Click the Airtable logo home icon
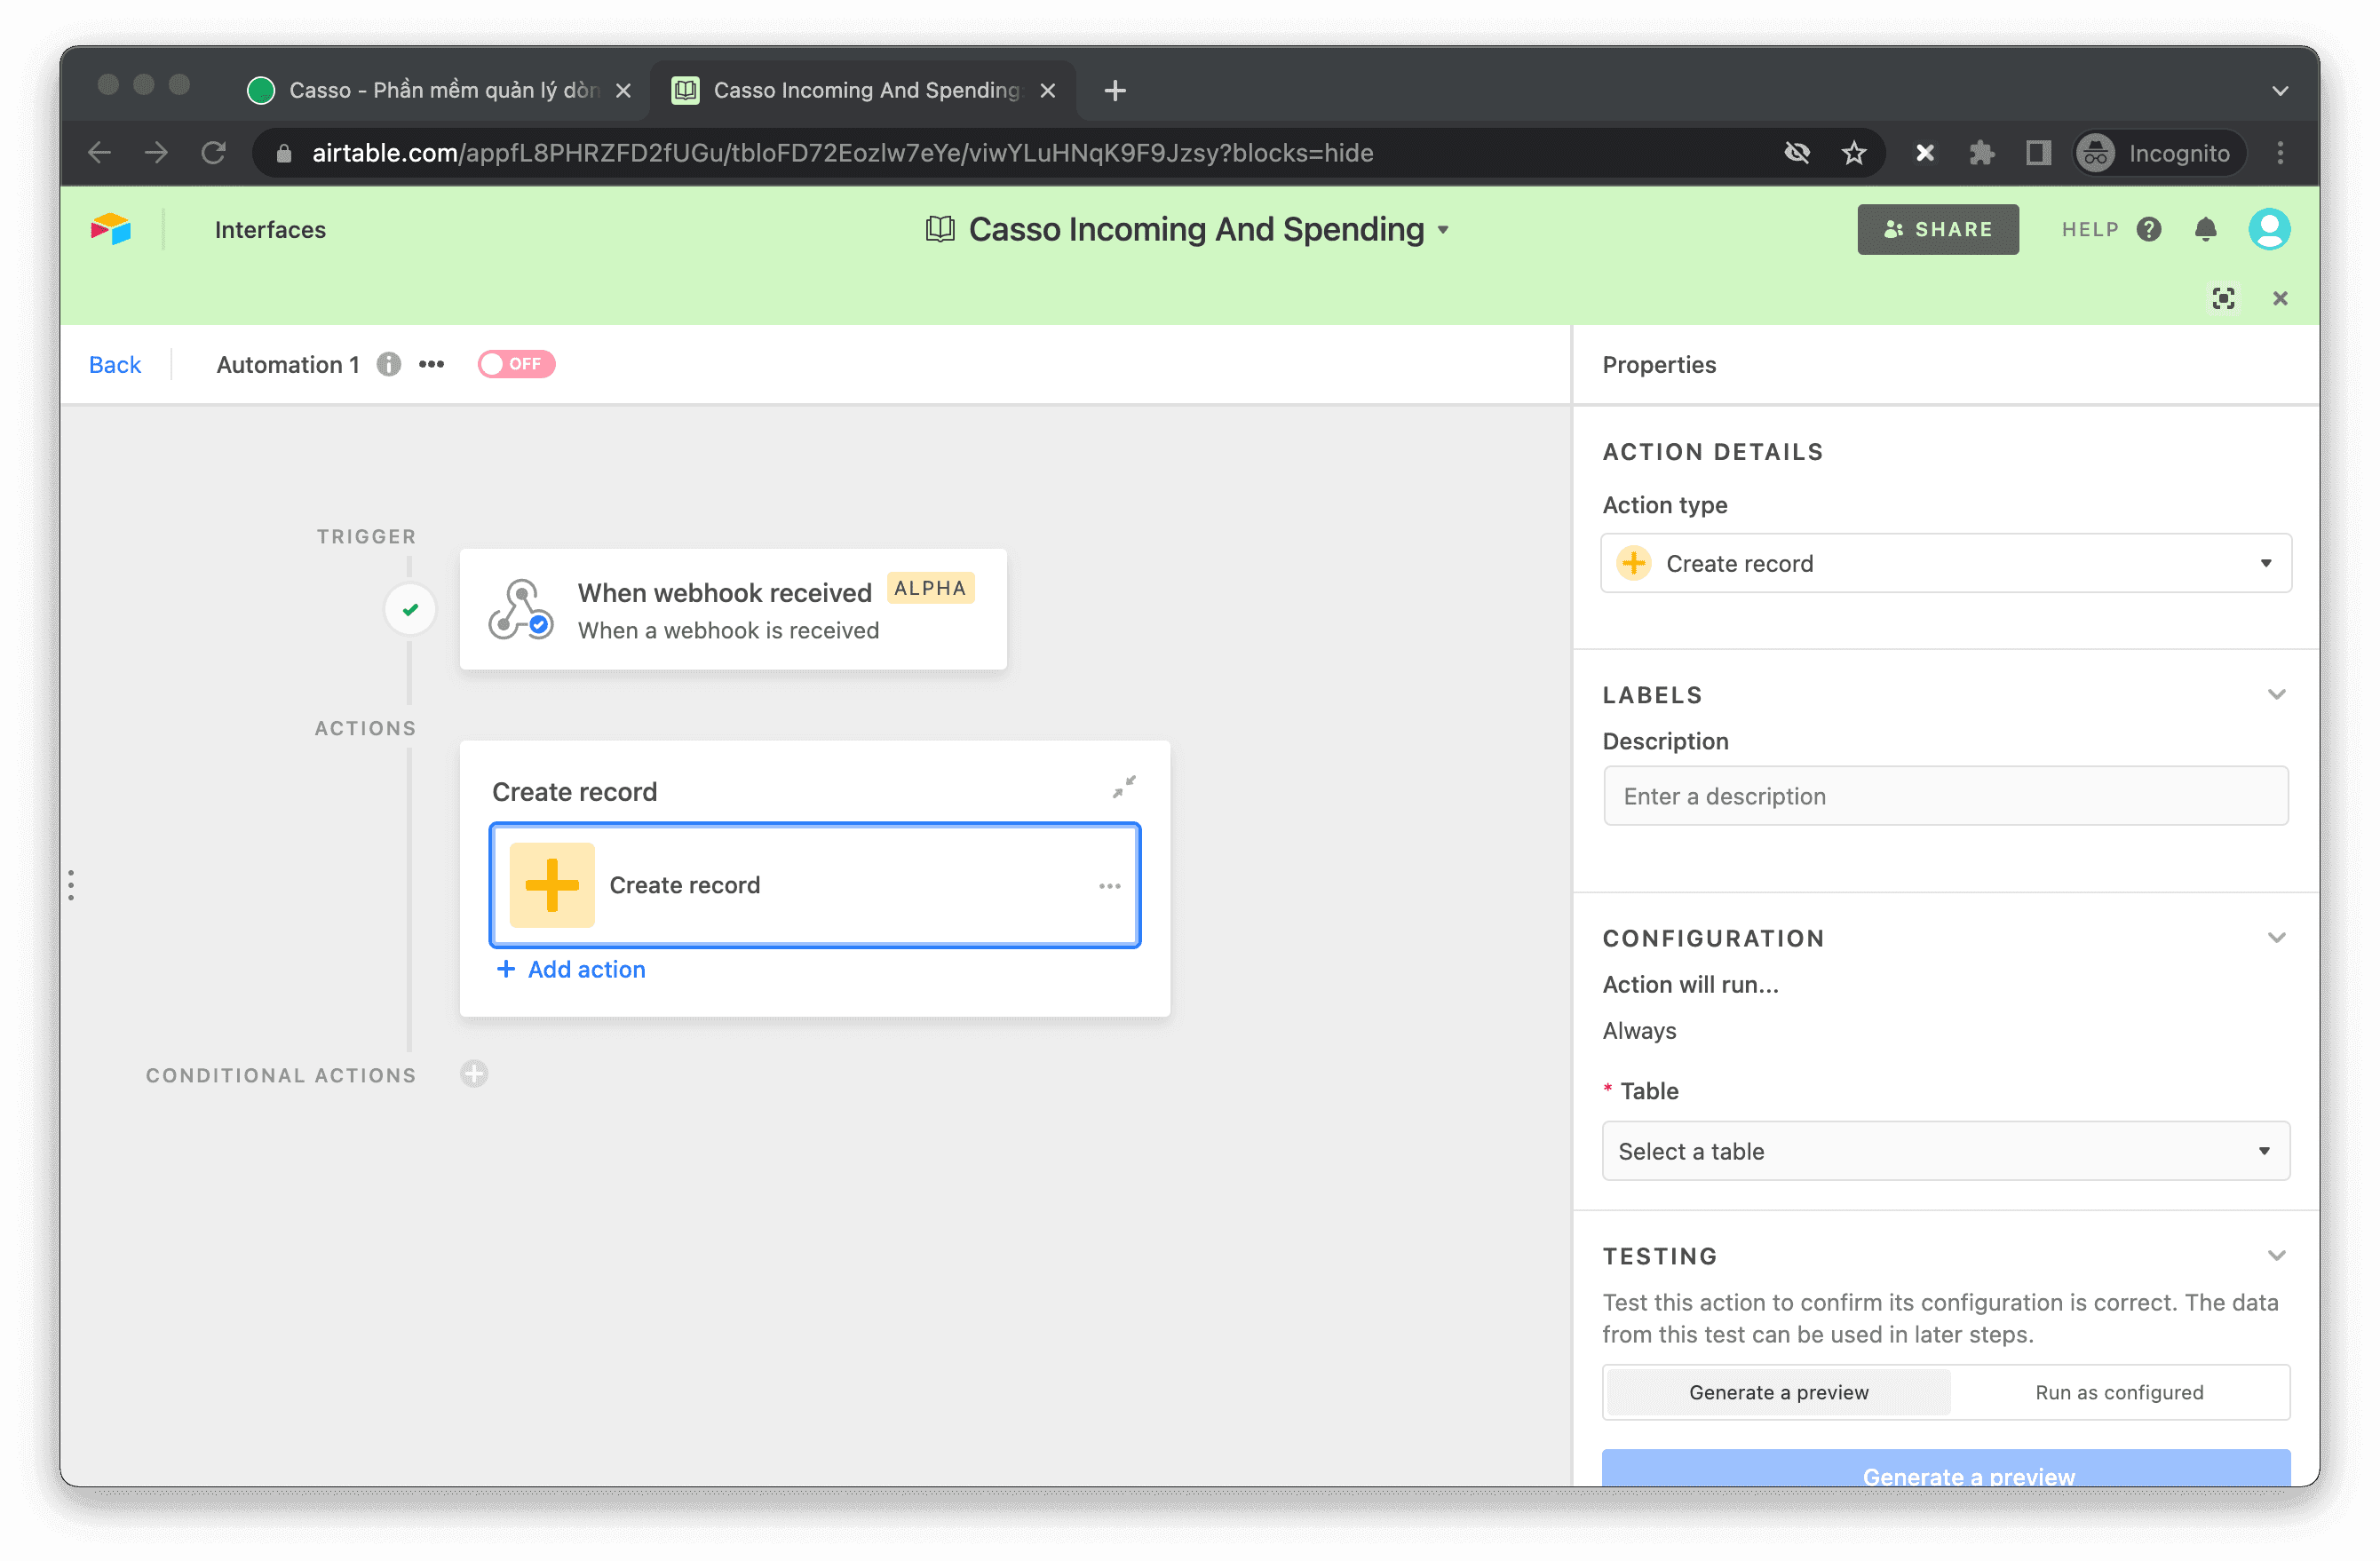The height and width of the screenshot is (1561, 2380). 111,230
